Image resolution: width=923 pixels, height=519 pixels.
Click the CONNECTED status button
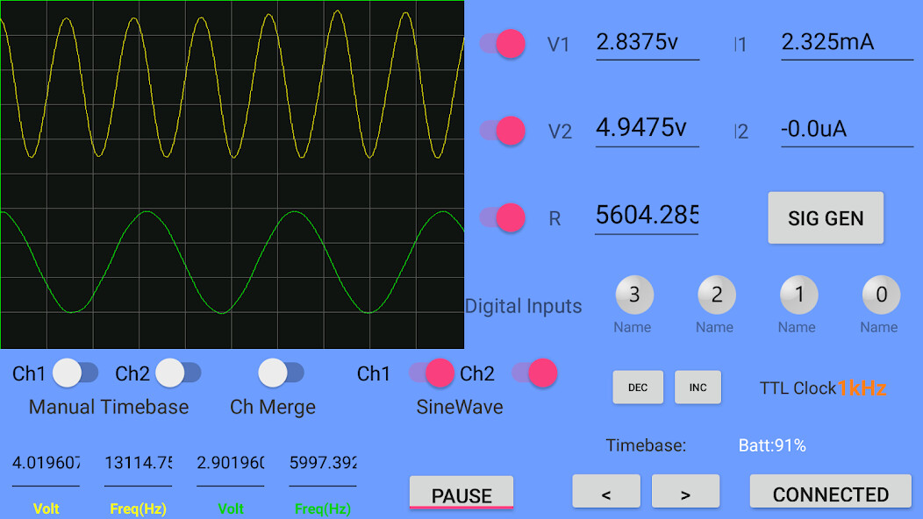coord(830,494)
